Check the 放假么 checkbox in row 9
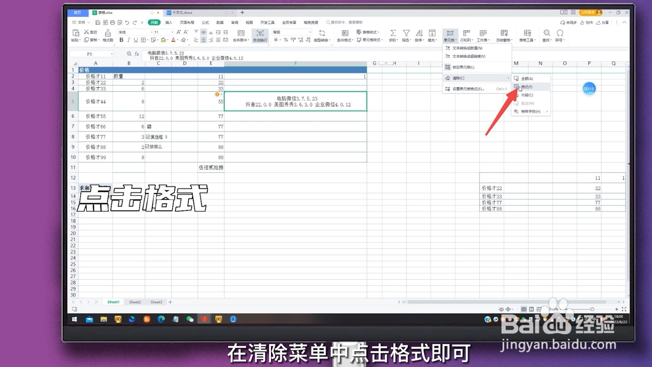This screenshot has width=652, height=367. pos(147,147)
